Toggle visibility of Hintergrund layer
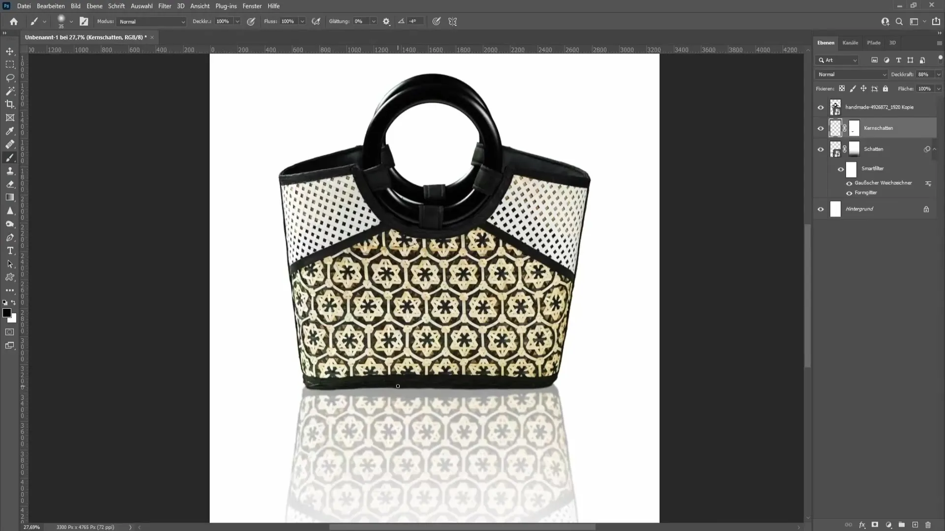Image resolution: width=945 pixels, height=531 pixels. (x=821, y=209)
